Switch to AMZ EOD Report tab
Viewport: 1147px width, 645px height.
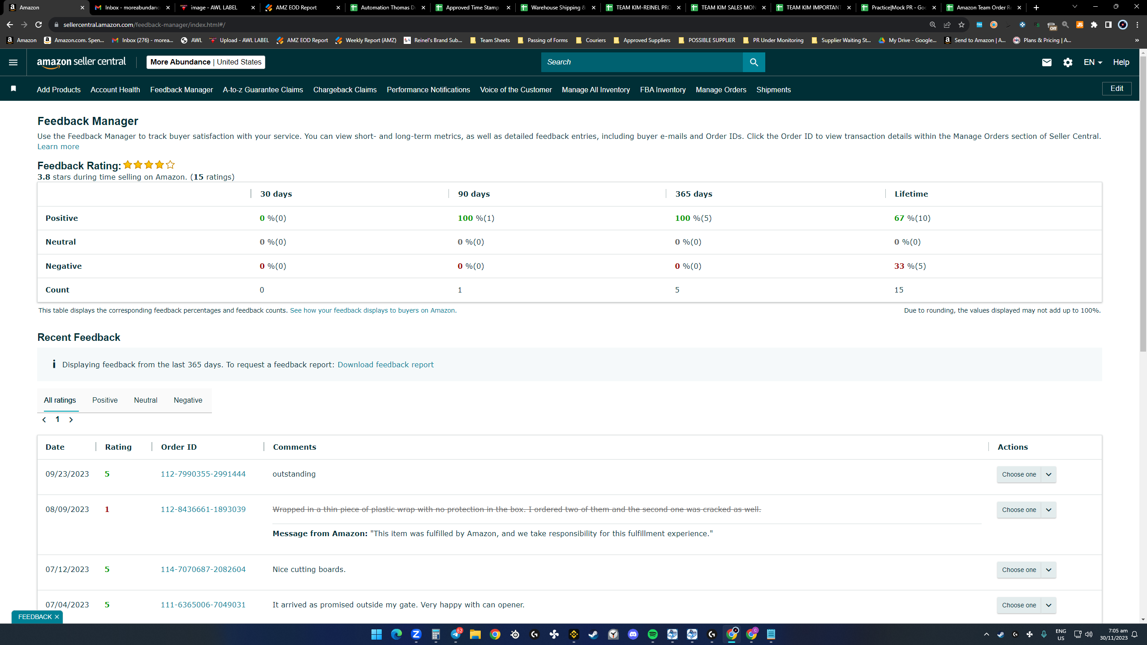coord(302,8)
